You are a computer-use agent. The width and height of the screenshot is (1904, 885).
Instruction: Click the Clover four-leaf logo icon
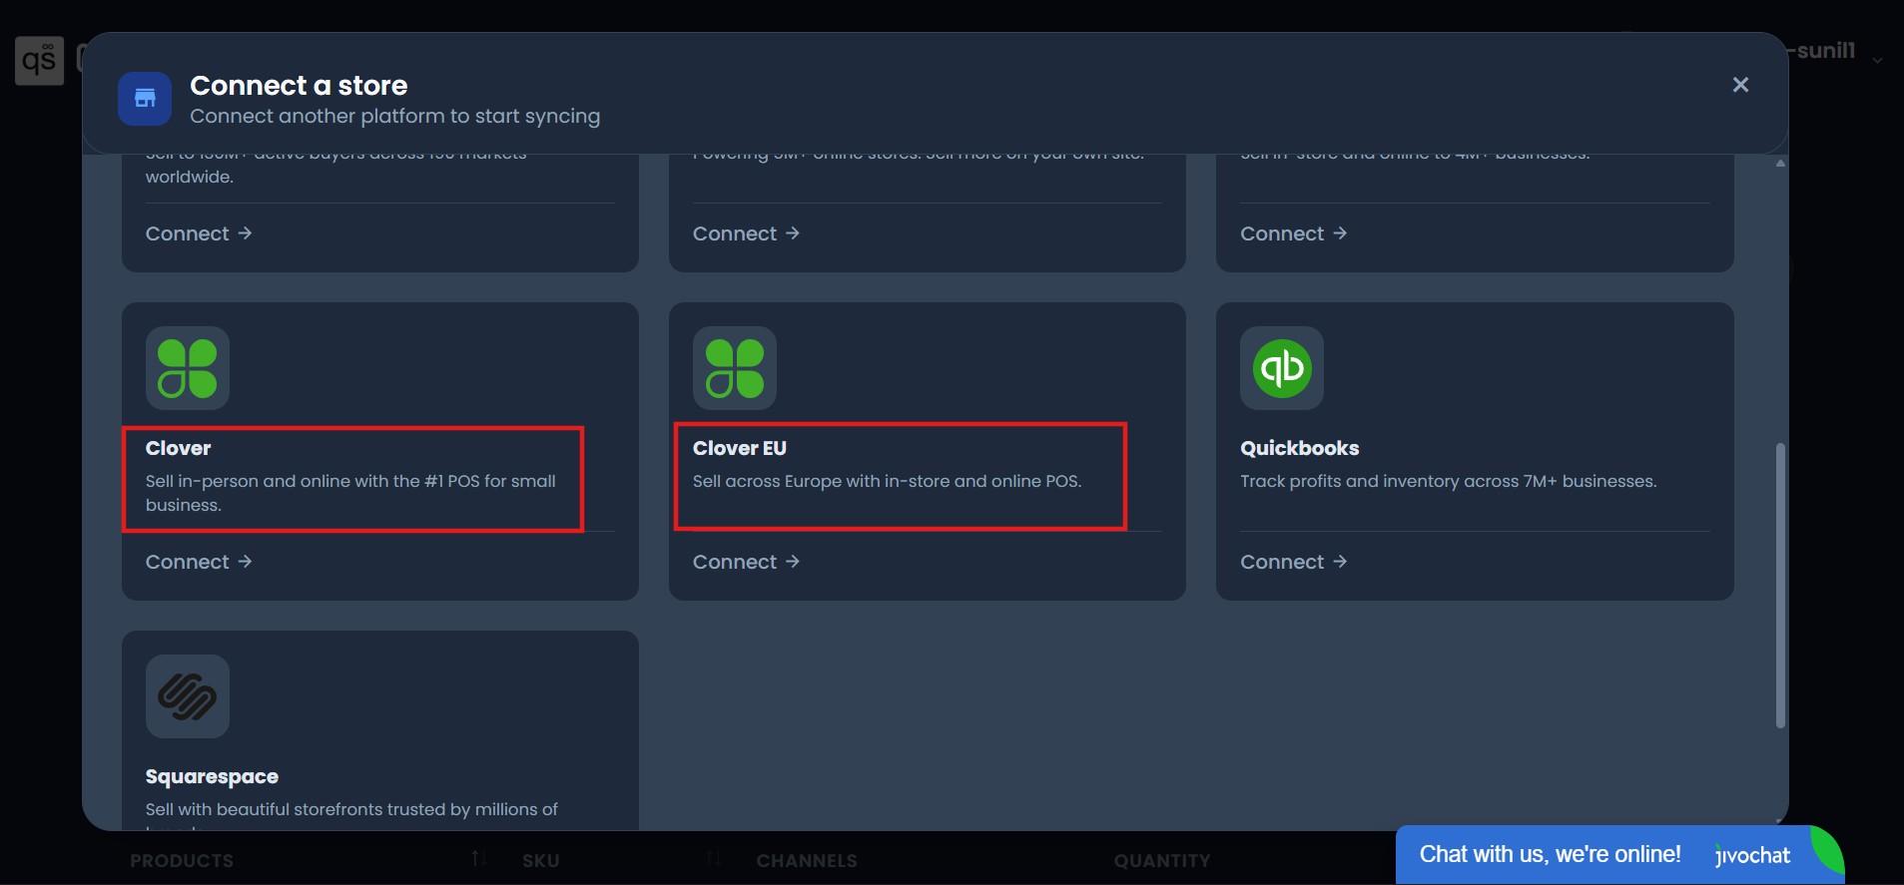point(188,368)
